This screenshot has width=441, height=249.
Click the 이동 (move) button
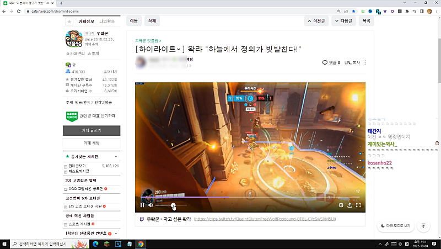pos(134,21)
